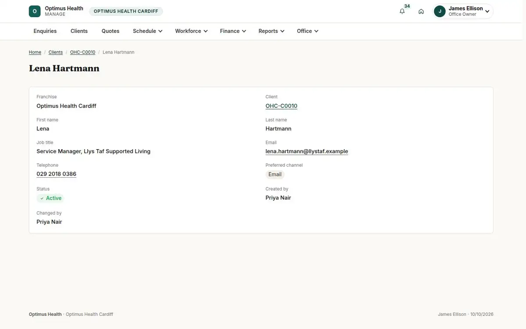Viewport: 526px width, 329px height.
Task: Click the footer date 10/10/2026
Action: 482,315
